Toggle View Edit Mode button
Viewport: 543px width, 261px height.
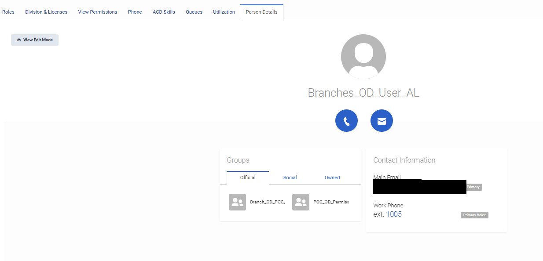coord(35,40)
